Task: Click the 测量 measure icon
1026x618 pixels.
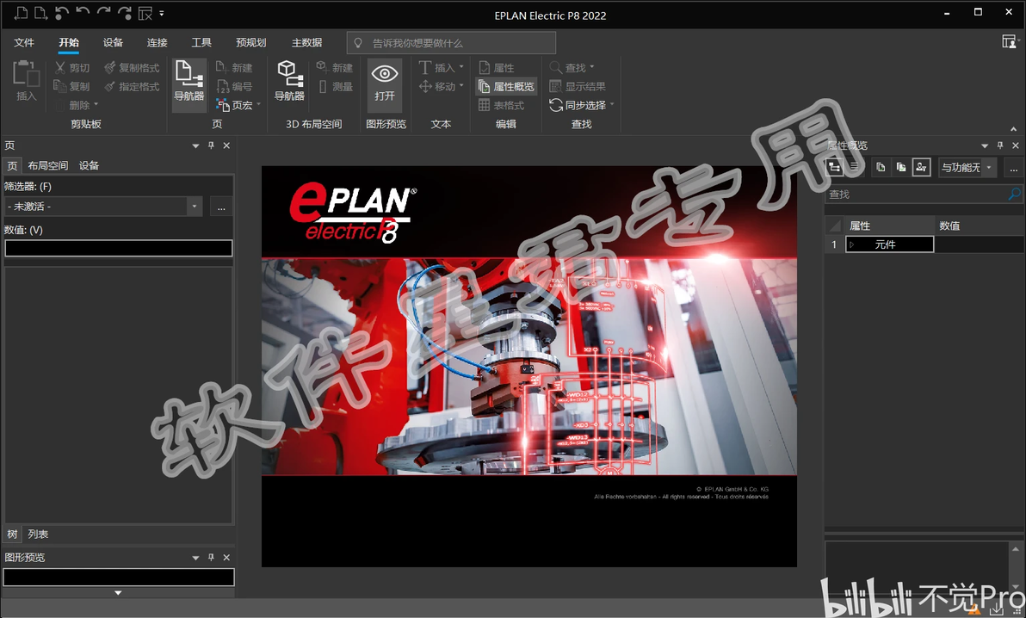Action: point(323,86)
